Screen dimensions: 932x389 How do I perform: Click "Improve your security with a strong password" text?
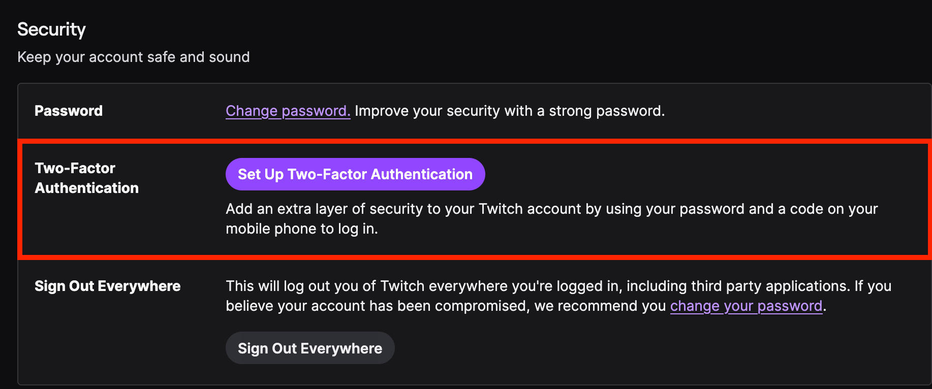(509, 111)
